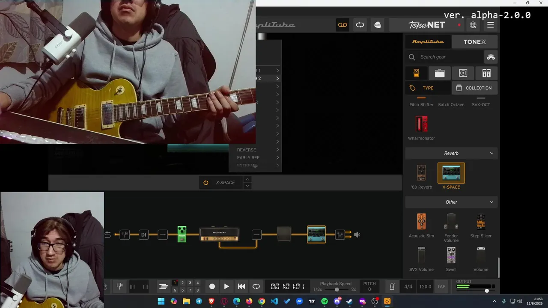Toggle the metronome button

[392, 287]
